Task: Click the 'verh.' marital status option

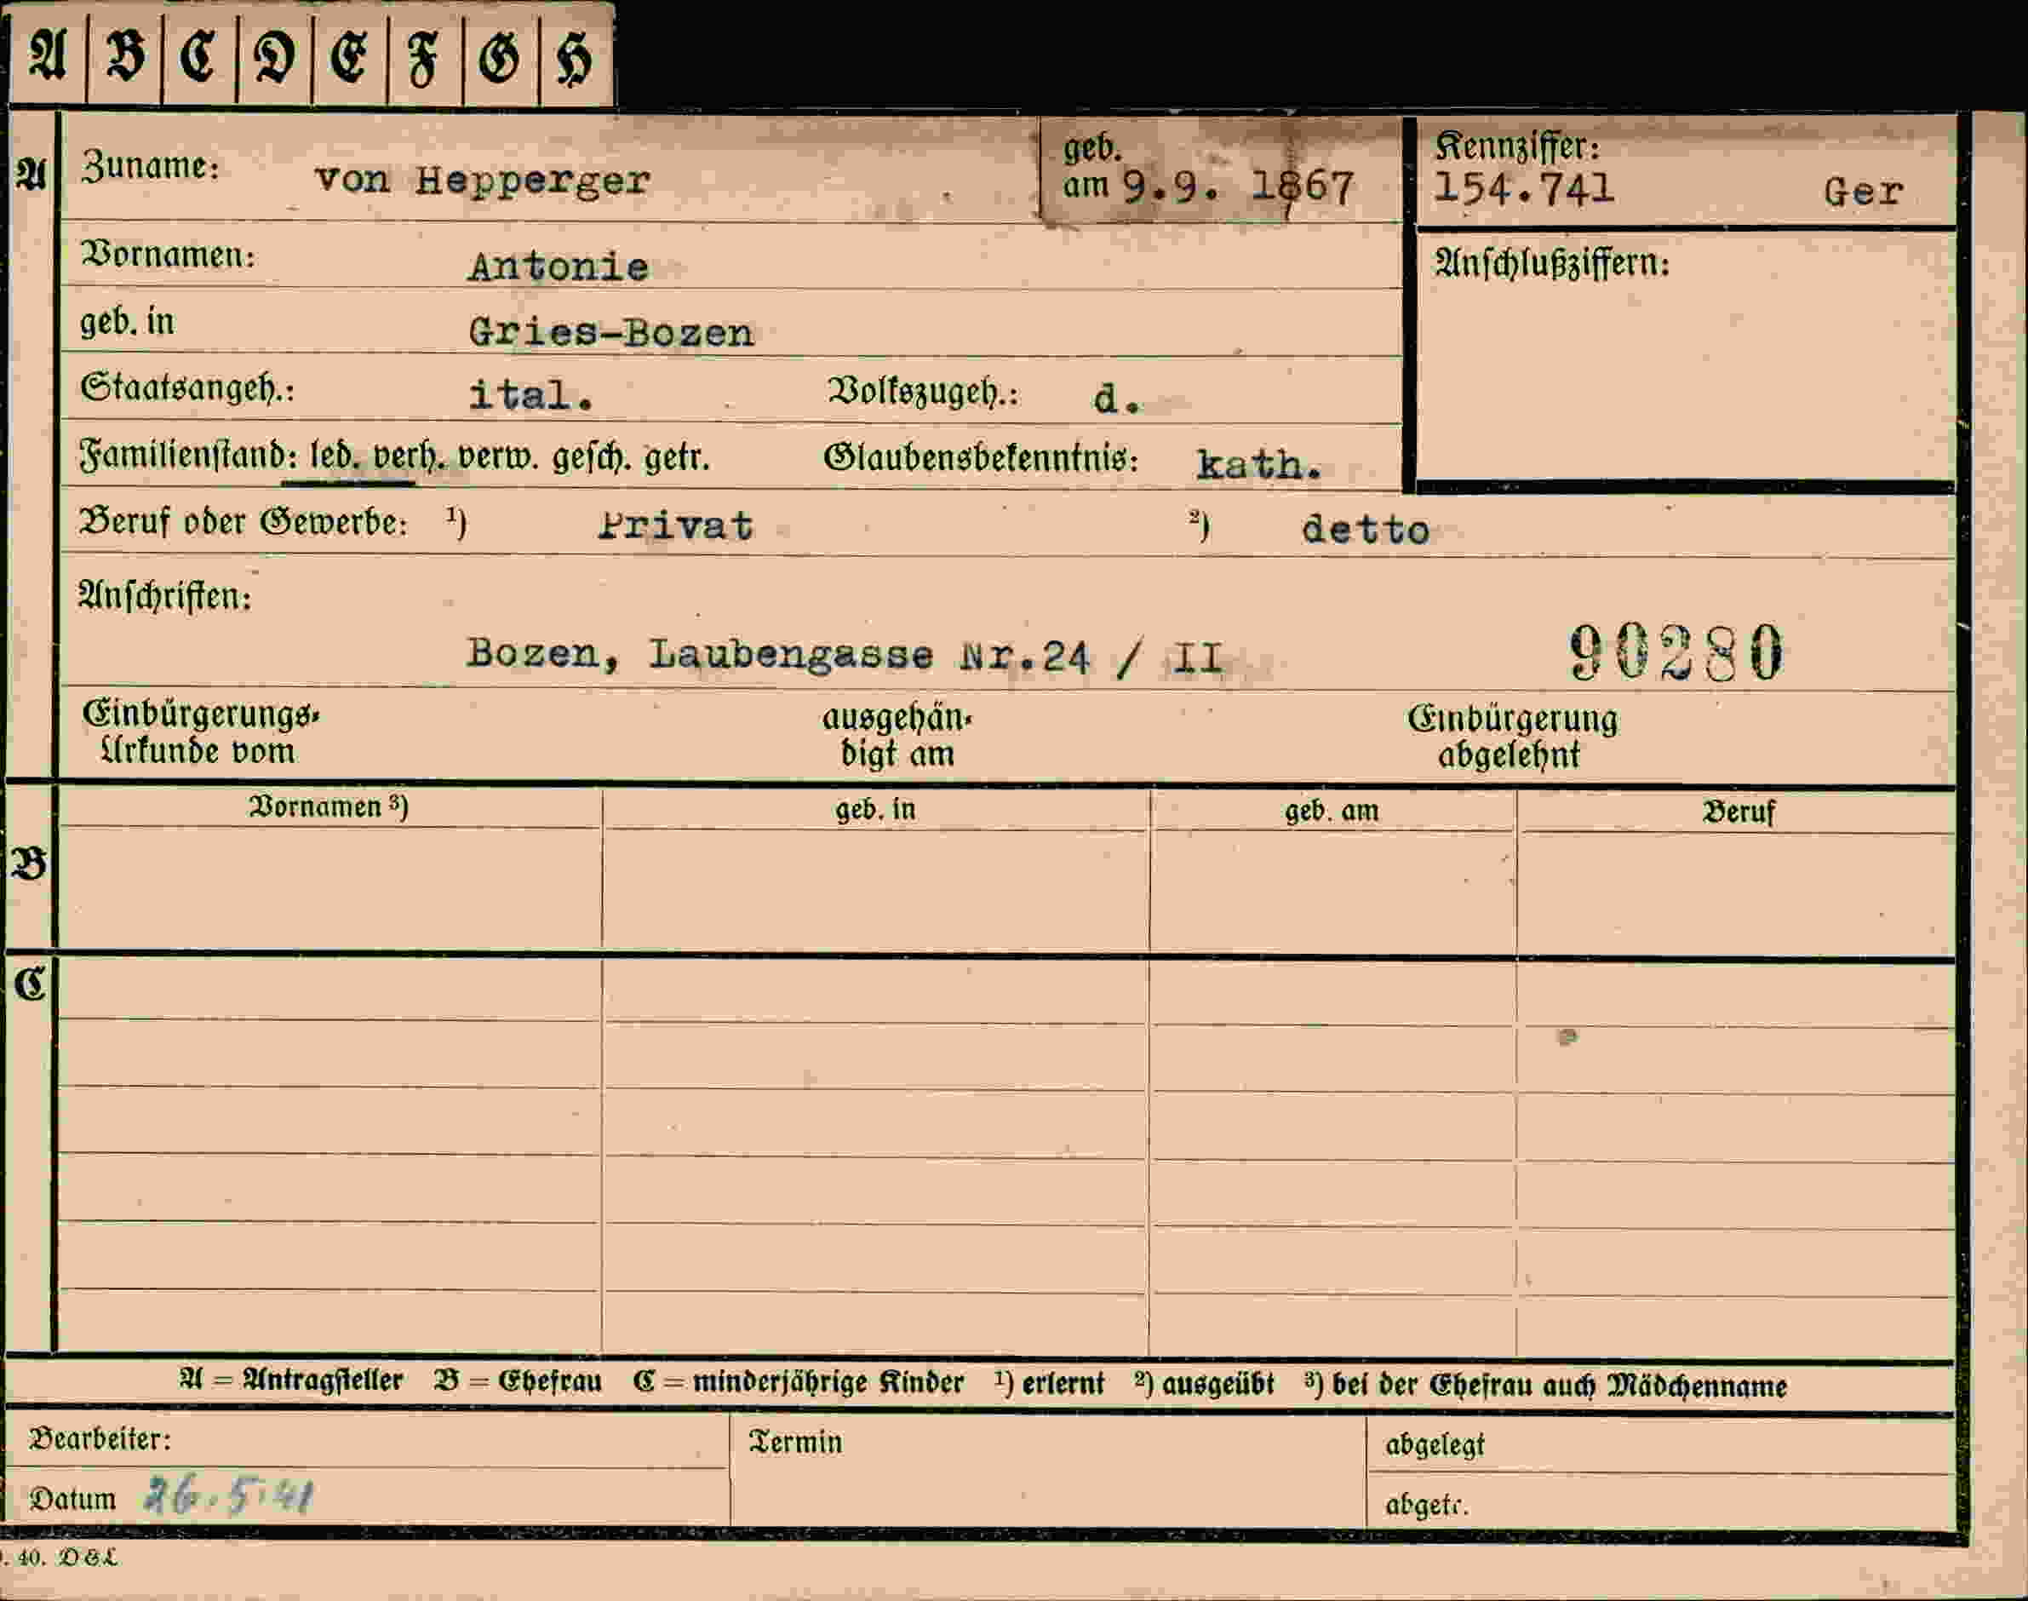Action: tap(409, 456)
